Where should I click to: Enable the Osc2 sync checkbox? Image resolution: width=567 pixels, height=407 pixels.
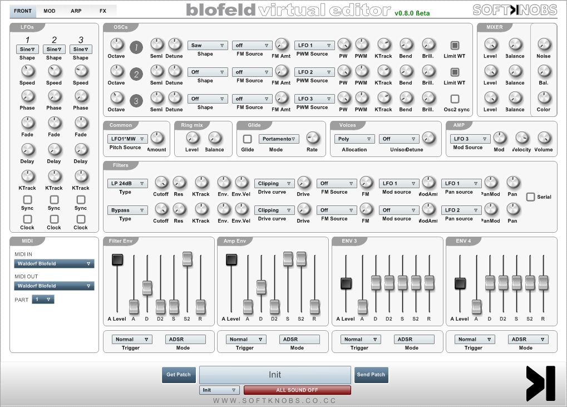tap(455, 99)
